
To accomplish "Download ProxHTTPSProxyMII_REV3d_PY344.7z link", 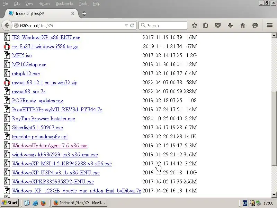I will tap(57, 110).
